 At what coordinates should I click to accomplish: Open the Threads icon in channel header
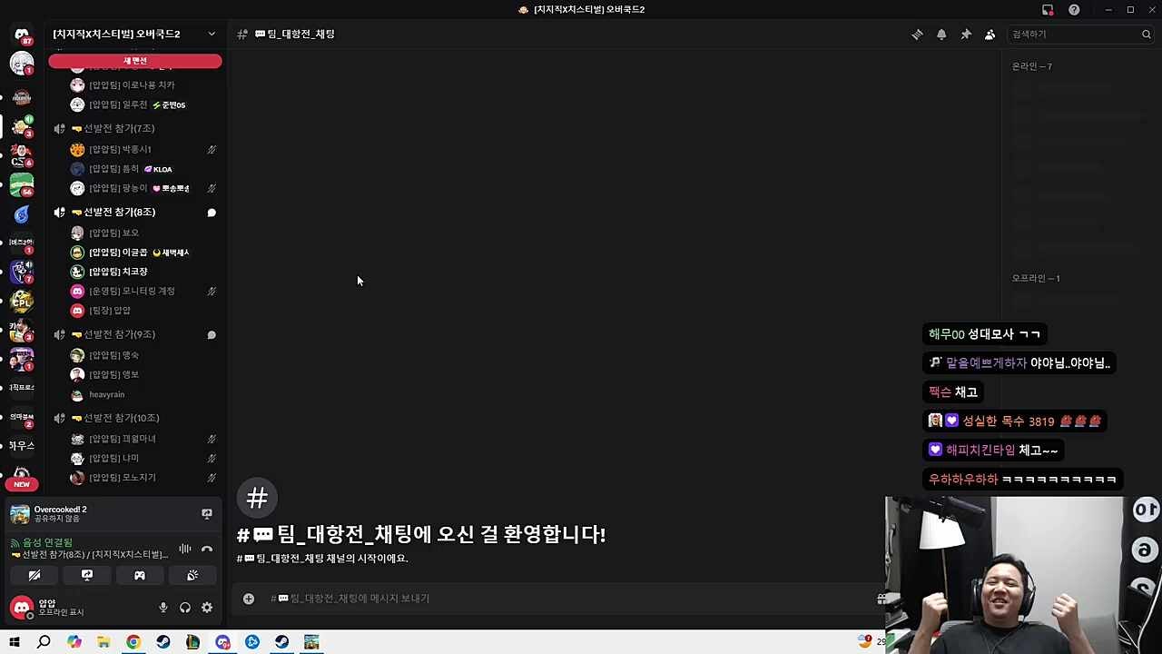pos(917,35)
